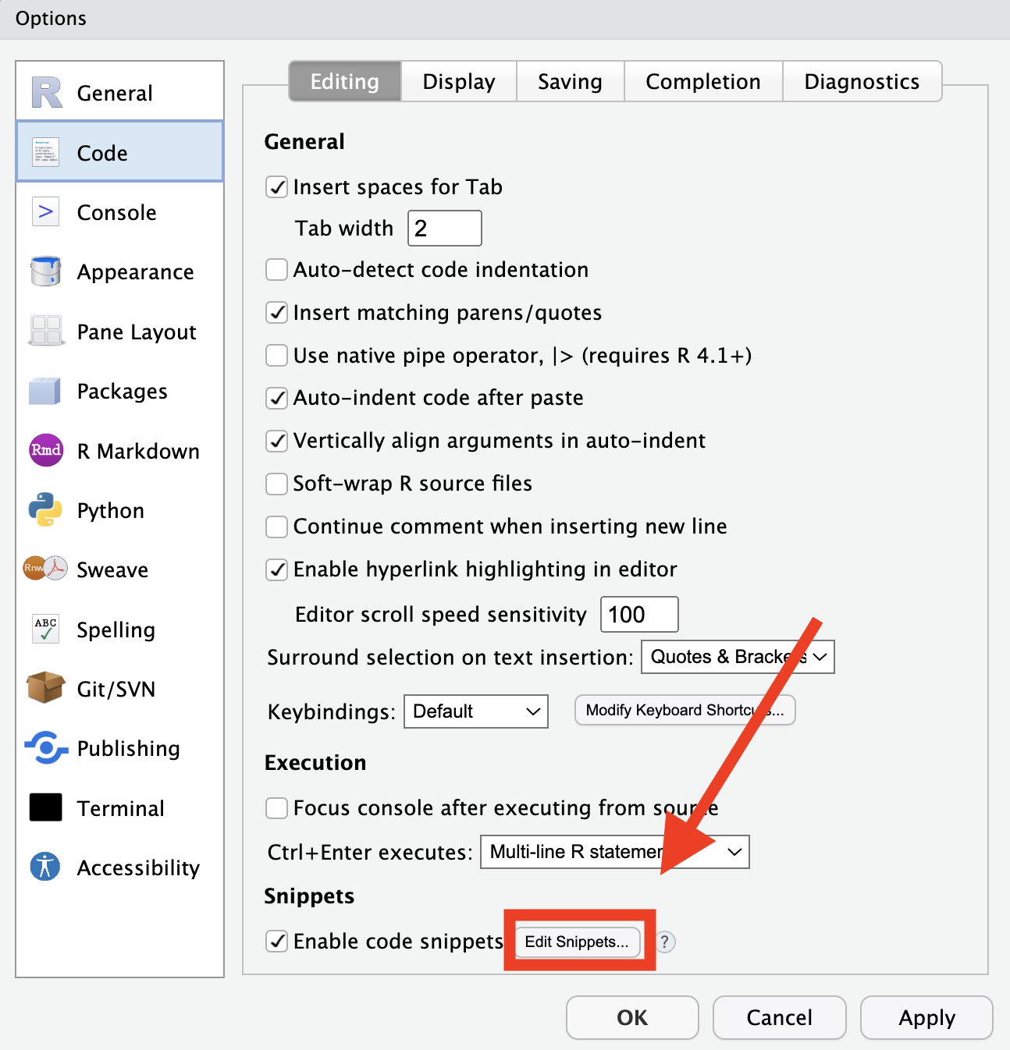The height and width of the screenshot is (1050, 1010).
Task: Enable Use native pipe operator option
Action: 277,356
